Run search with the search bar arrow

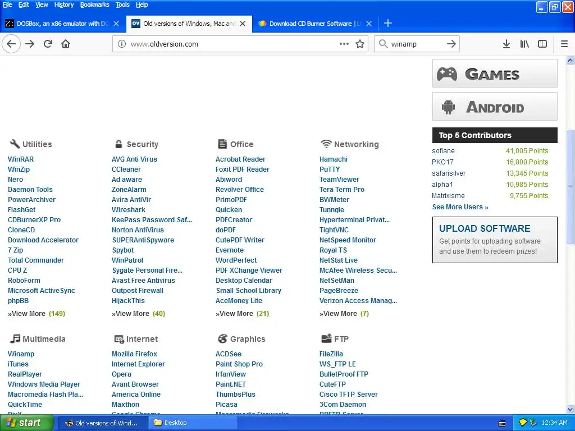tap(451, 44)
